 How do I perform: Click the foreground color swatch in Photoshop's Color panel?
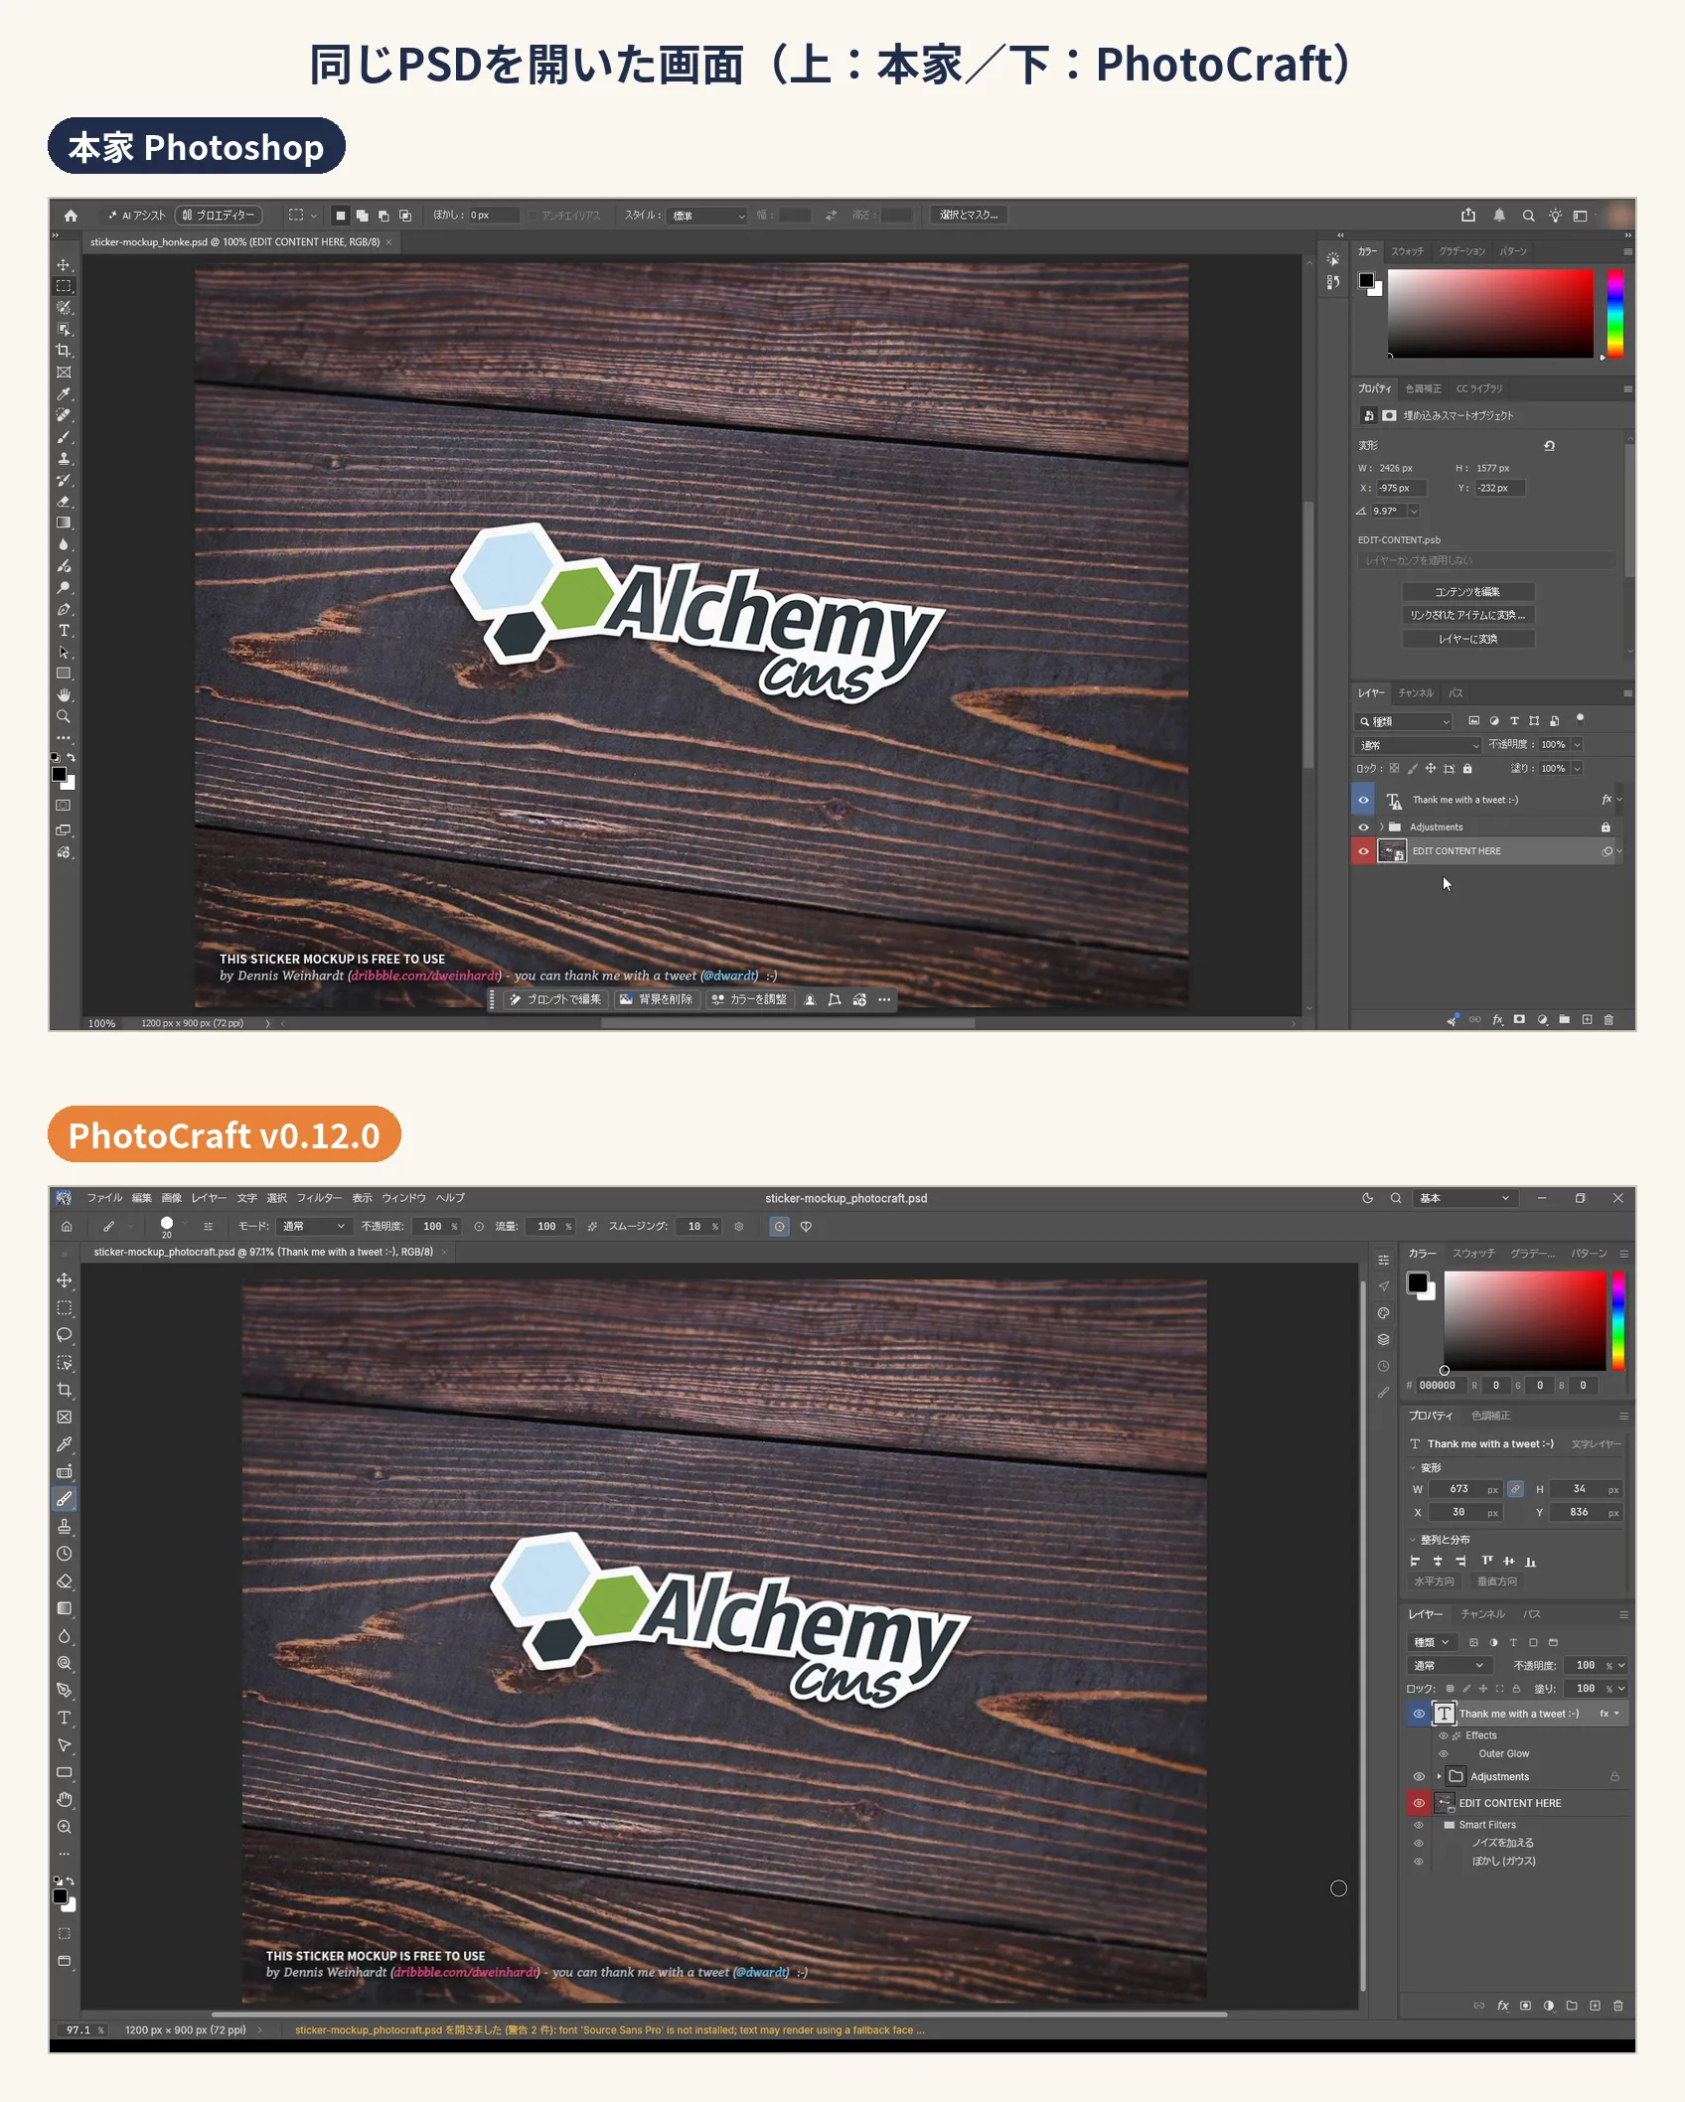pyautogui.click(x=1366, y=280)
